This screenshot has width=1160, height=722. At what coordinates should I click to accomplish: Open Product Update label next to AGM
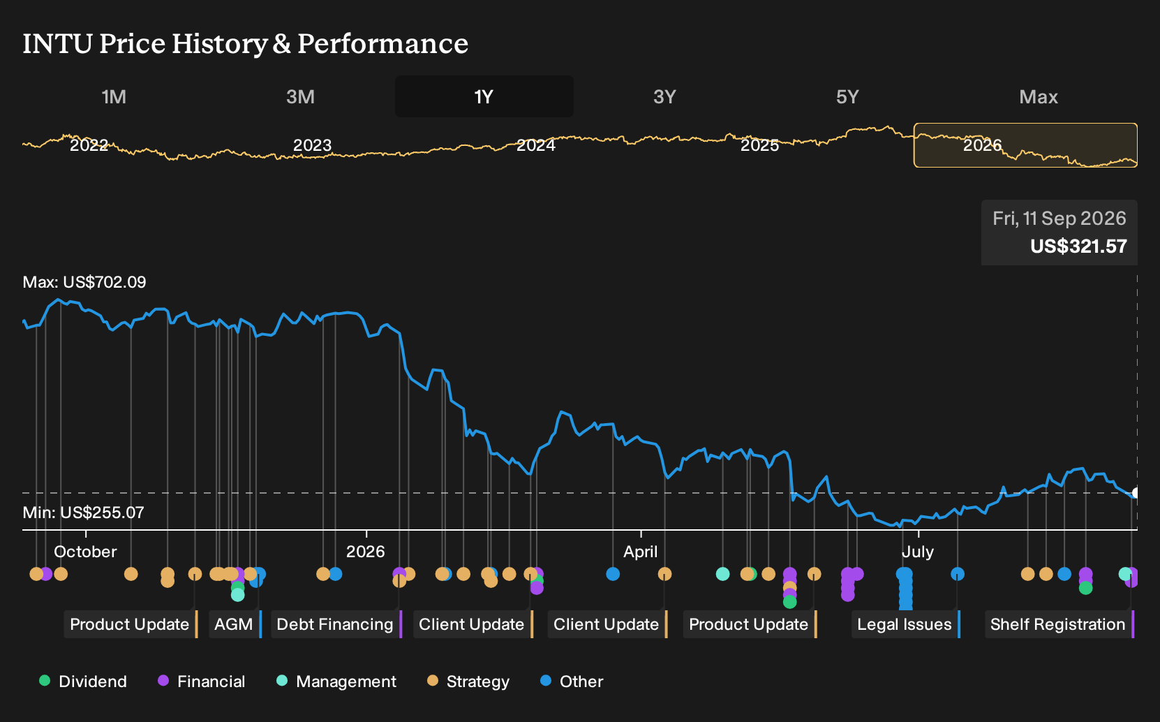point(131,624)
